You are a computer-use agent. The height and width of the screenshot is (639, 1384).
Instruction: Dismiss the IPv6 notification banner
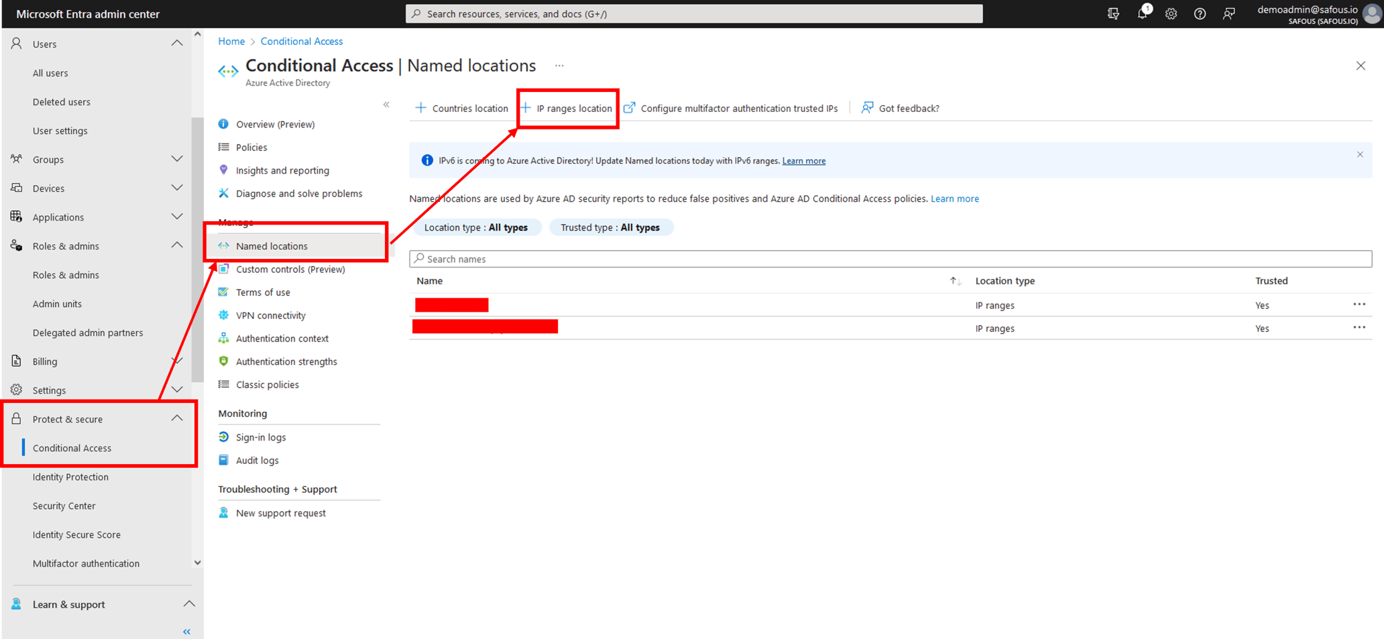coord(1360,154)
